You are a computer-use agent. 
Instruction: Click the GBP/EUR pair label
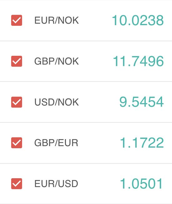(x=56, y=143)
